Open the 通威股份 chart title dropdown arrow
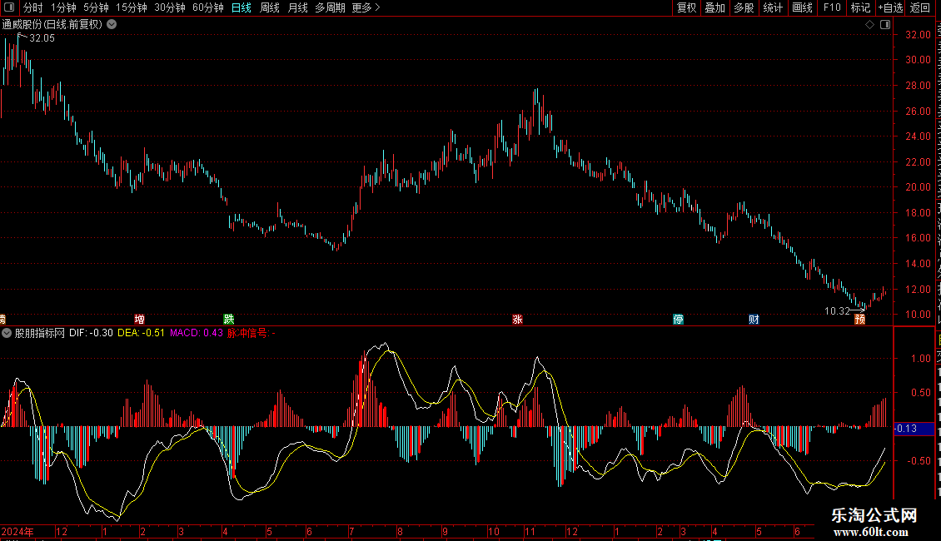 coord(112,24)
